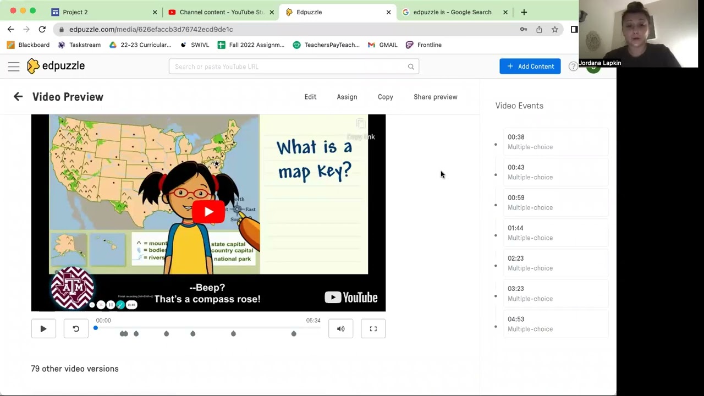Click the share page icon in address bar
The height and width of the screenshot is (396, 704).
coord(539,29)
